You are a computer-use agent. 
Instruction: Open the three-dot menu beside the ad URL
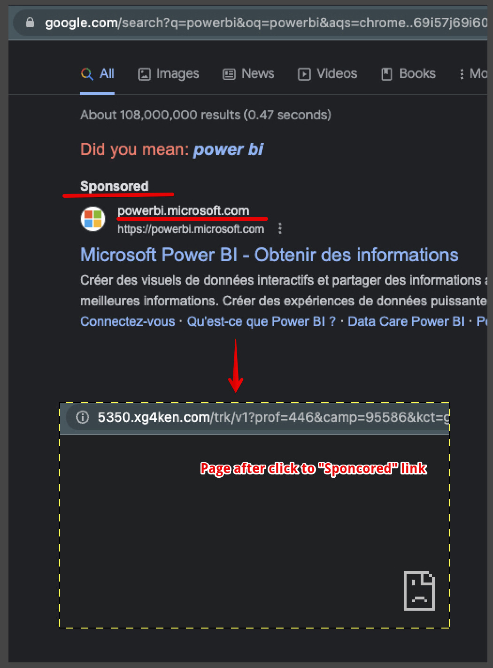coord(280,228)
